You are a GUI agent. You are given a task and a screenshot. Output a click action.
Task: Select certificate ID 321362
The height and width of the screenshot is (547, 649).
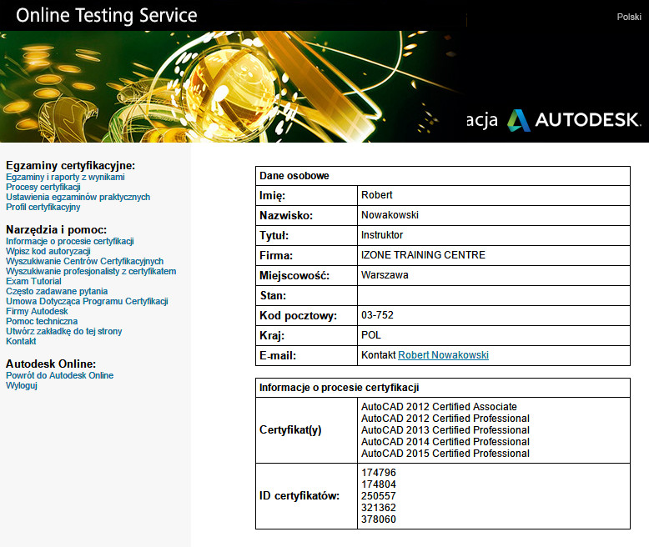379,508
